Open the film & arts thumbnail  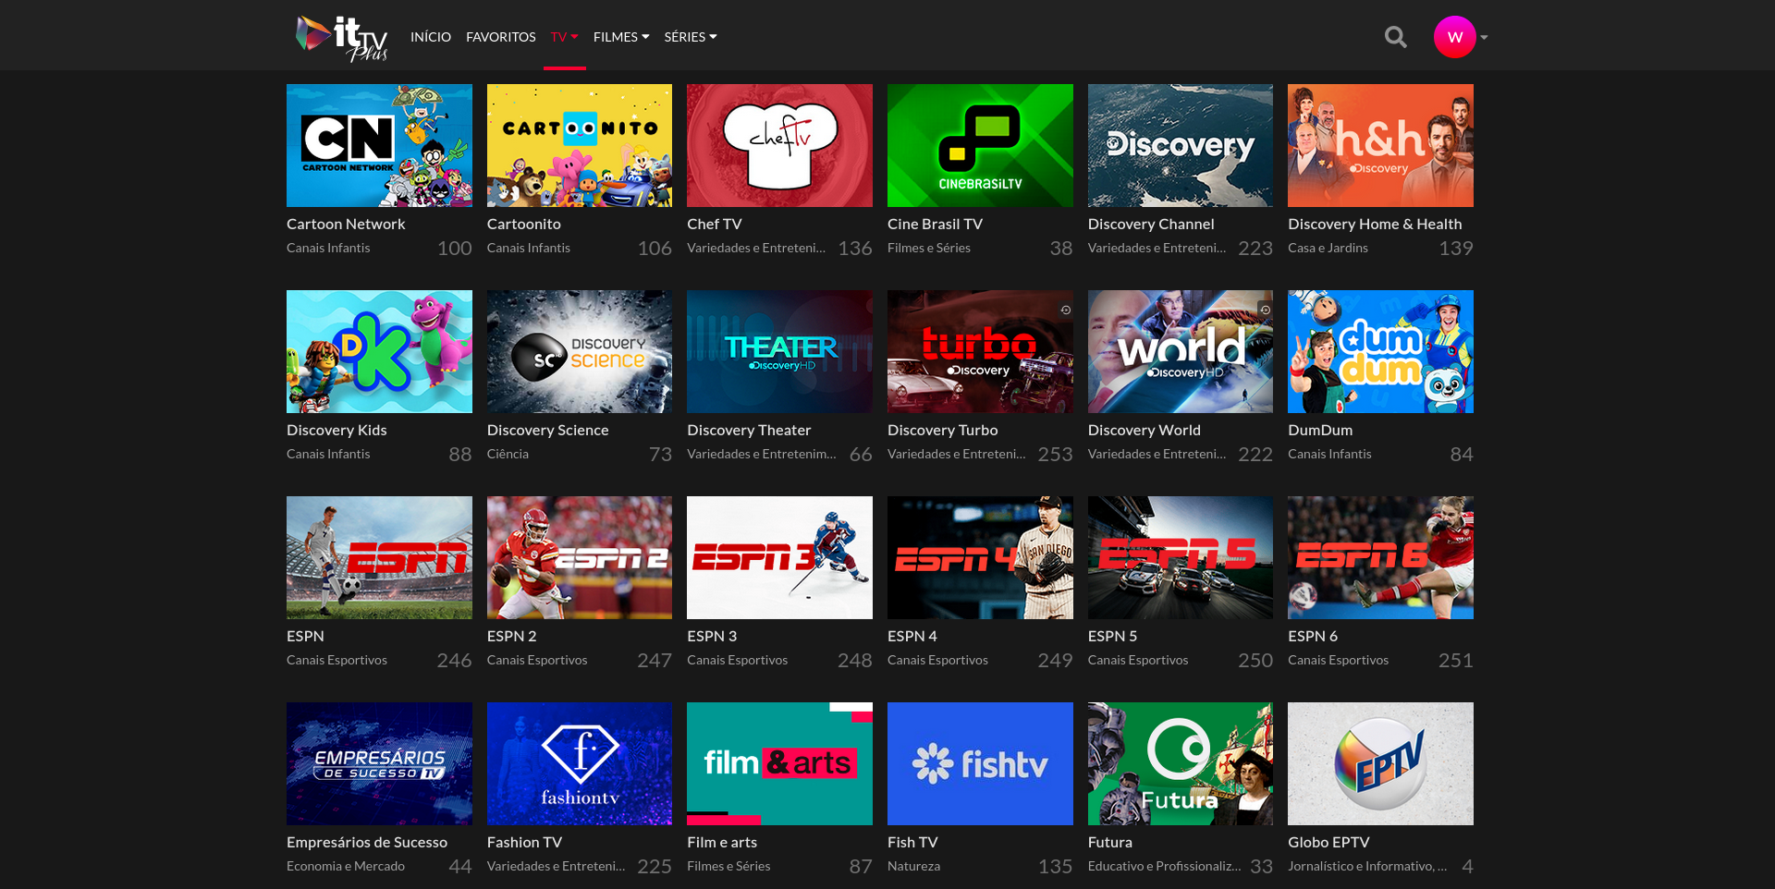coord(779,763)
